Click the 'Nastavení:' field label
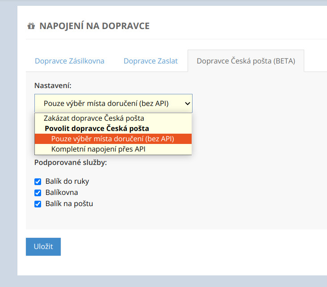This screenshot has width=327, height=287. pyautogui.click(x=53, y=85)
